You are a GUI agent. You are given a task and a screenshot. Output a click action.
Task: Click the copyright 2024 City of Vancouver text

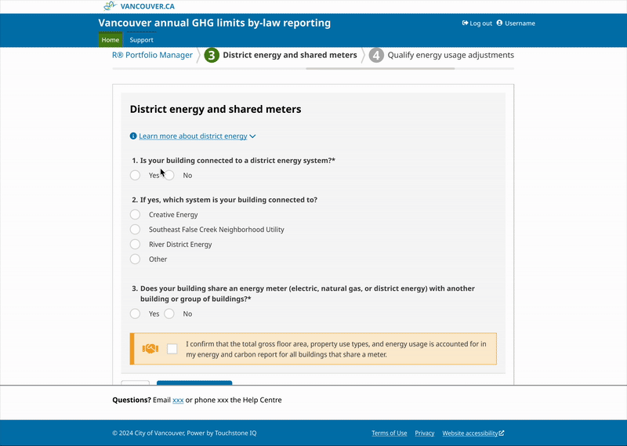coord(184,433)
